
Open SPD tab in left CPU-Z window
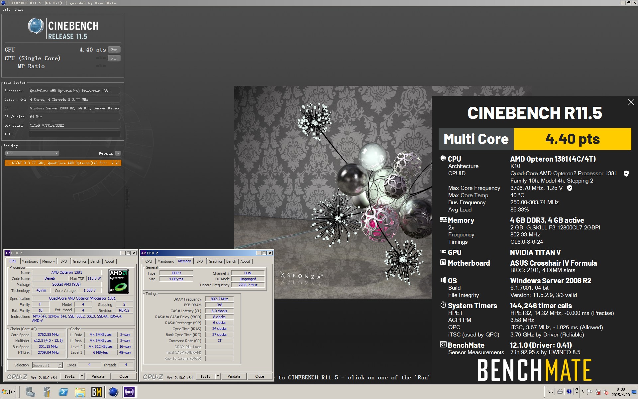[63, 261]
